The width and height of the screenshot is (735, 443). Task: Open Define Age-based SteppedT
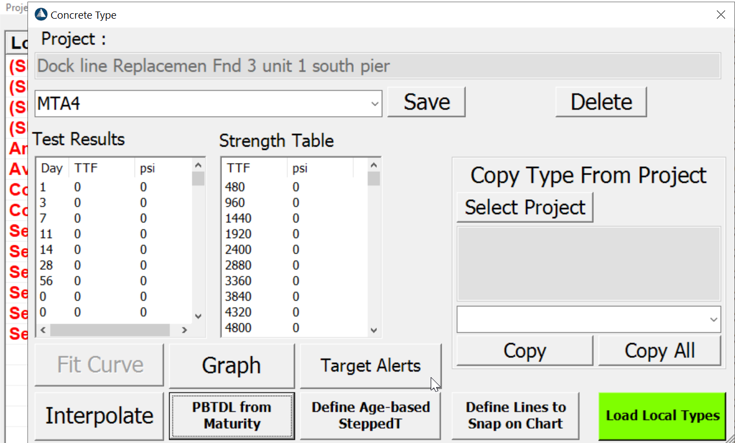(x=370, y=416)
